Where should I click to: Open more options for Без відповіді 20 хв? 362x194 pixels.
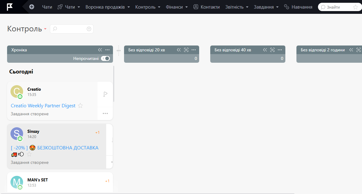[194, 50]
